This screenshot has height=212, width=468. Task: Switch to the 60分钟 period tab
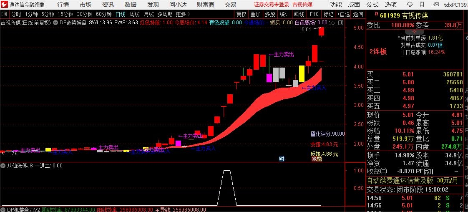pyautogui.click(x=104, y=14)
